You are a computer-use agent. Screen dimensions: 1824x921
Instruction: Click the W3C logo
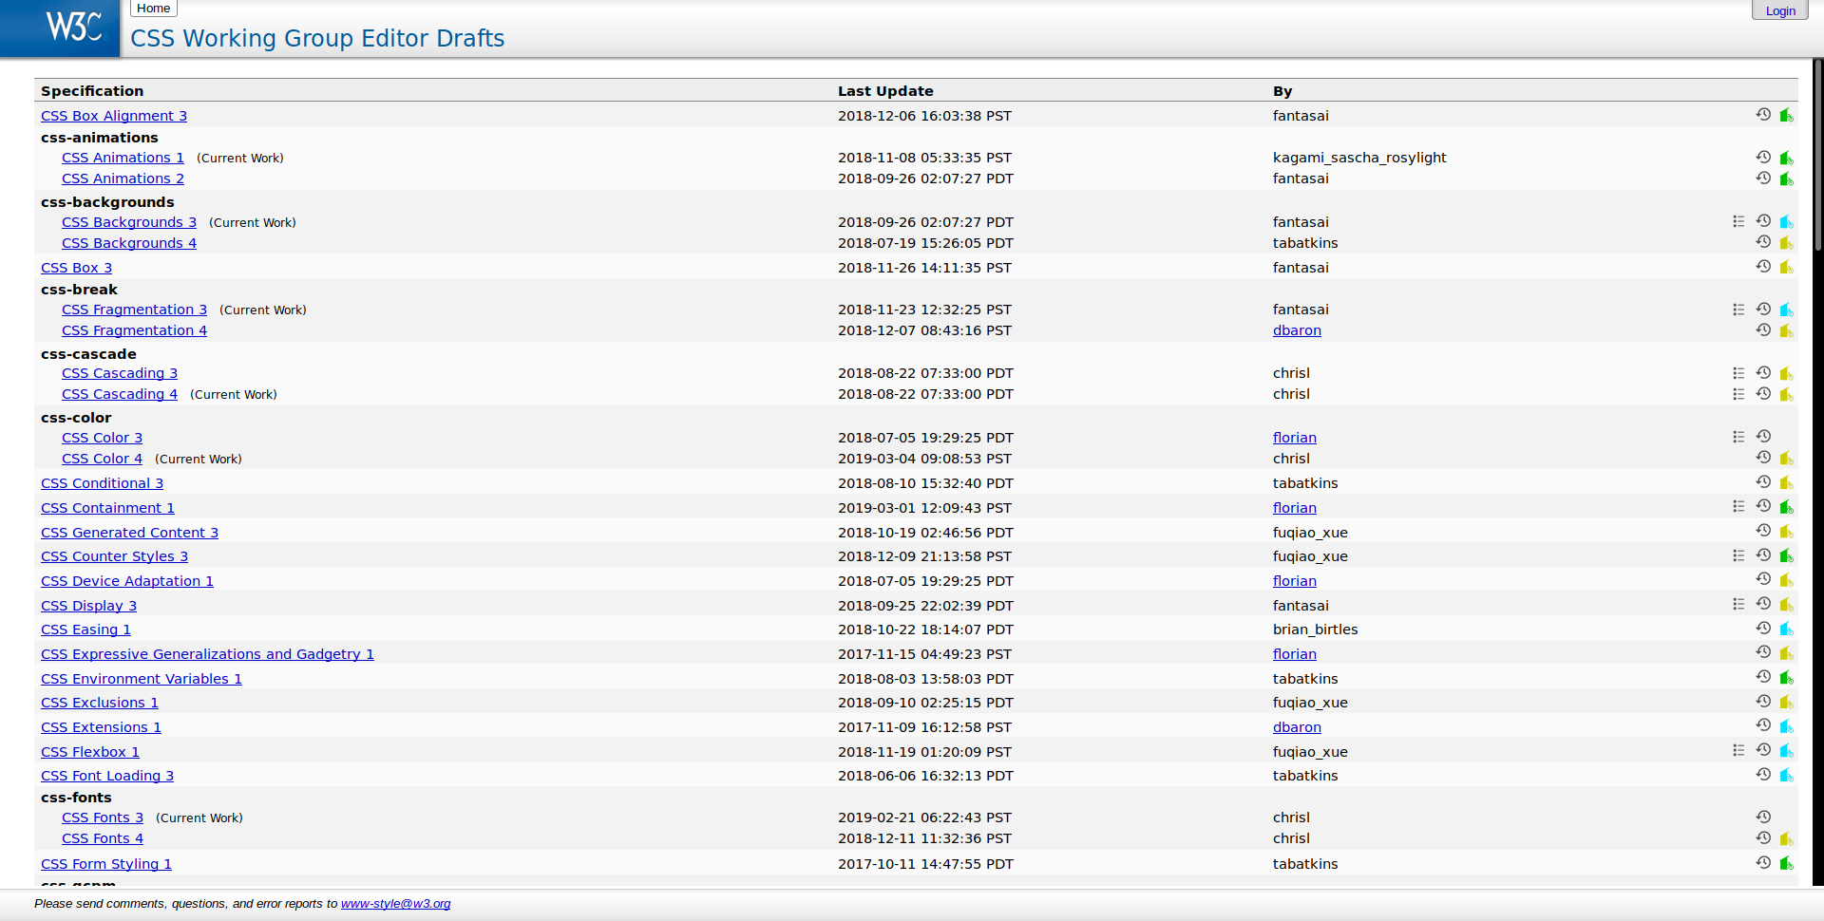click(61, 28)
